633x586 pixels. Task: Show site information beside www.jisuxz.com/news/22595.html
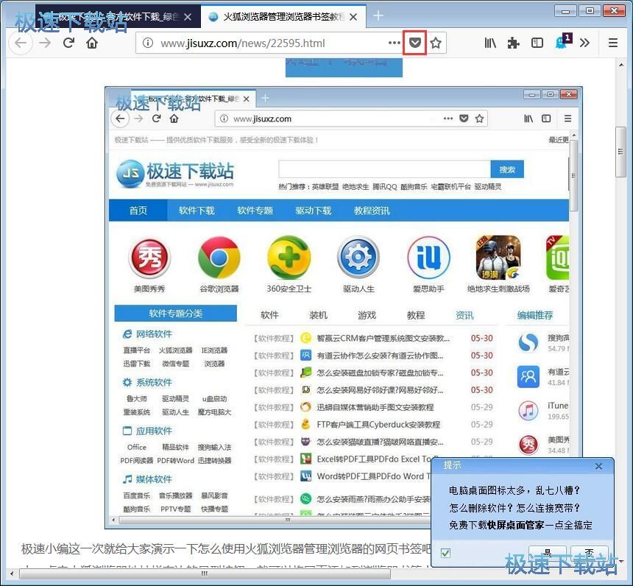(x=148, y=43)
